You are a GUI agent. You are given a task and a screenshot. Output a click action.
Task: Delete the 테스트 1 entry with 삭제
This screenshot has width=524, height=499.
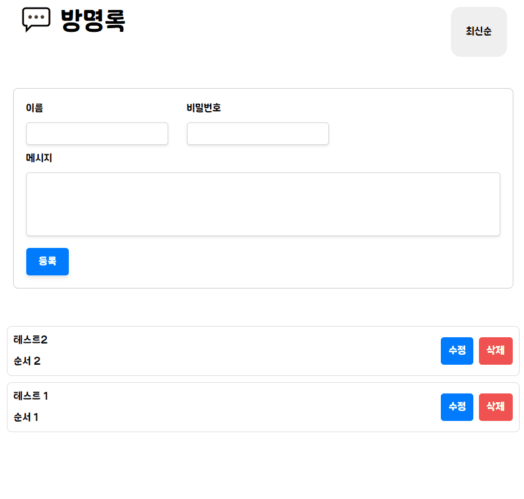(x=495, y=407)
